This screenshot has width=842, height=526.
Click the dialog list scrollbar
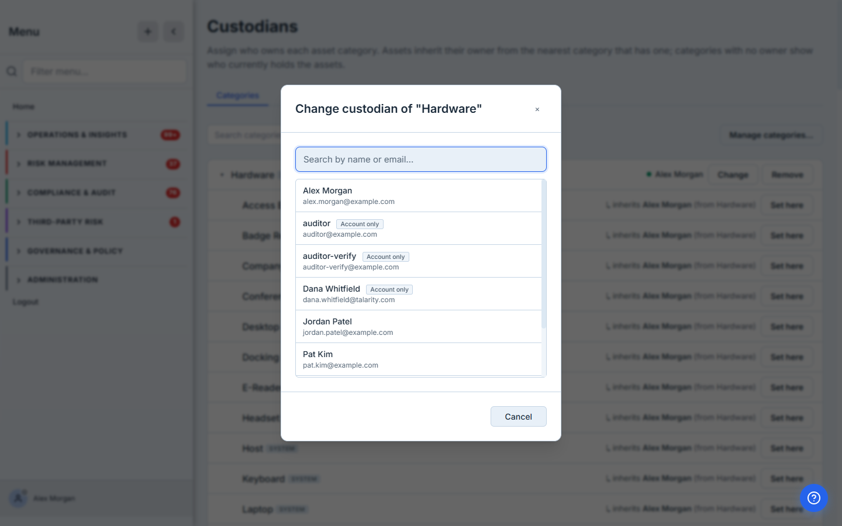pos(544,254)
